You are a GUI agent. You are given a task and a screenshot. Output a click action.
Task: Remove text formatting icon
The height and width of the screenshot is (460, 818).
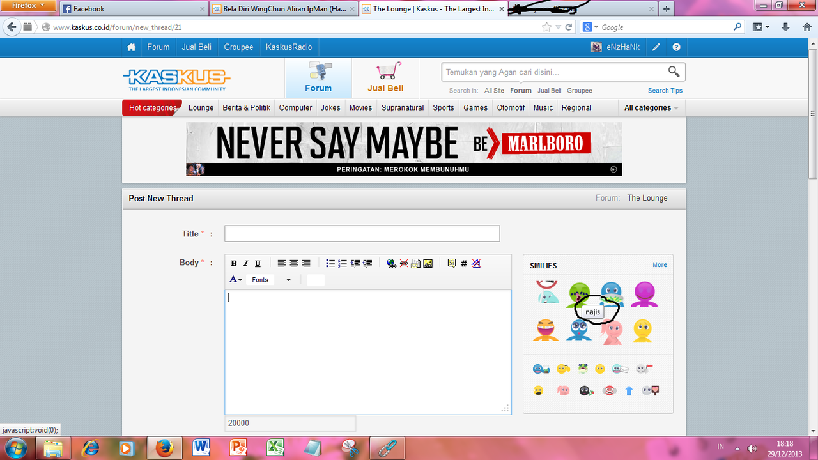476,263
